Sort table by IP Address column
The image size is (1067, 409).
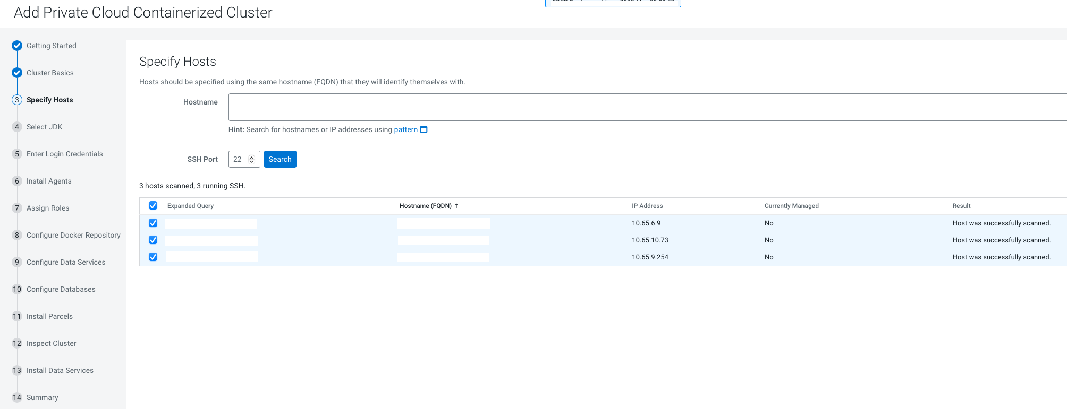click(647, 206)
